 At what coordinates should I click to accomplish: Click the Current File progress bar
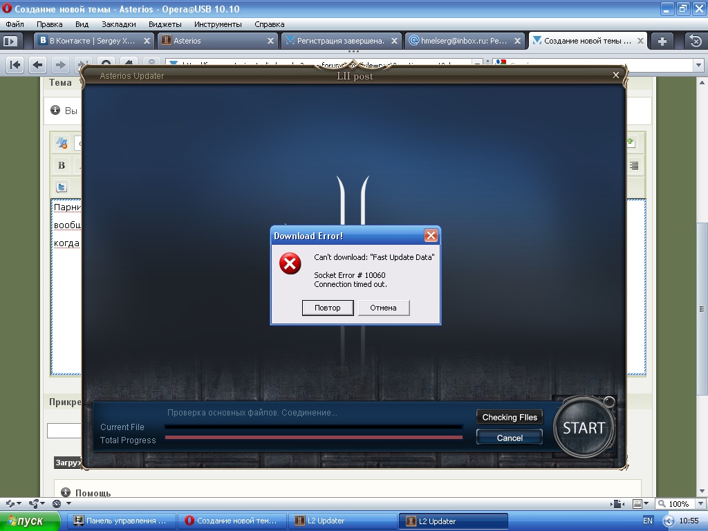pyautogui.click(x=314, y=426)
